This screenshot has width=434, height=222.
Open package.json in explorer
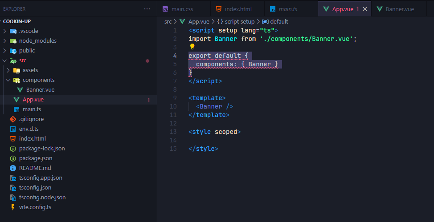click(36, 158)
